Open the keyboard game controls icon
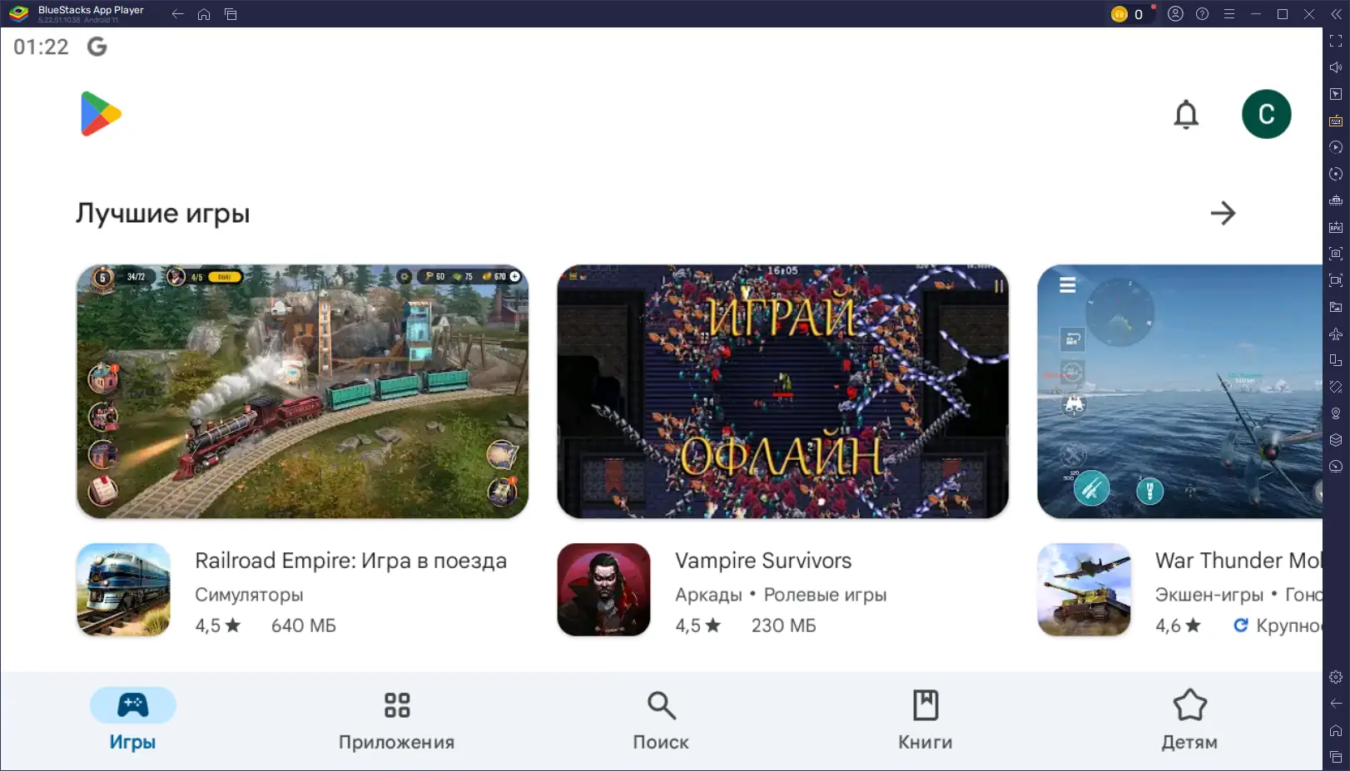The width and height of the screenshot is (1350, 771). click(x=1336, y=121)
